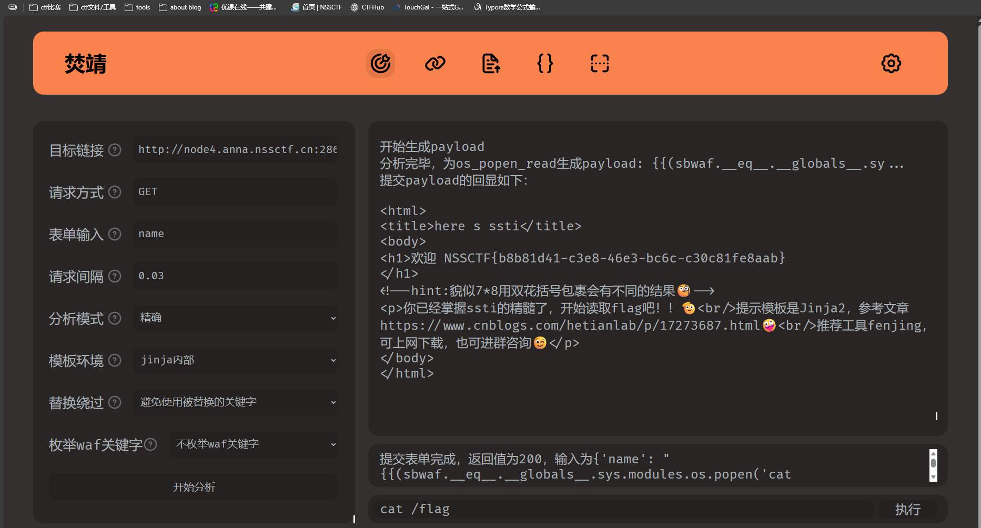Focus the 目标链接 URL input field
Screen dimensions: 981x528
coord(236,149)
